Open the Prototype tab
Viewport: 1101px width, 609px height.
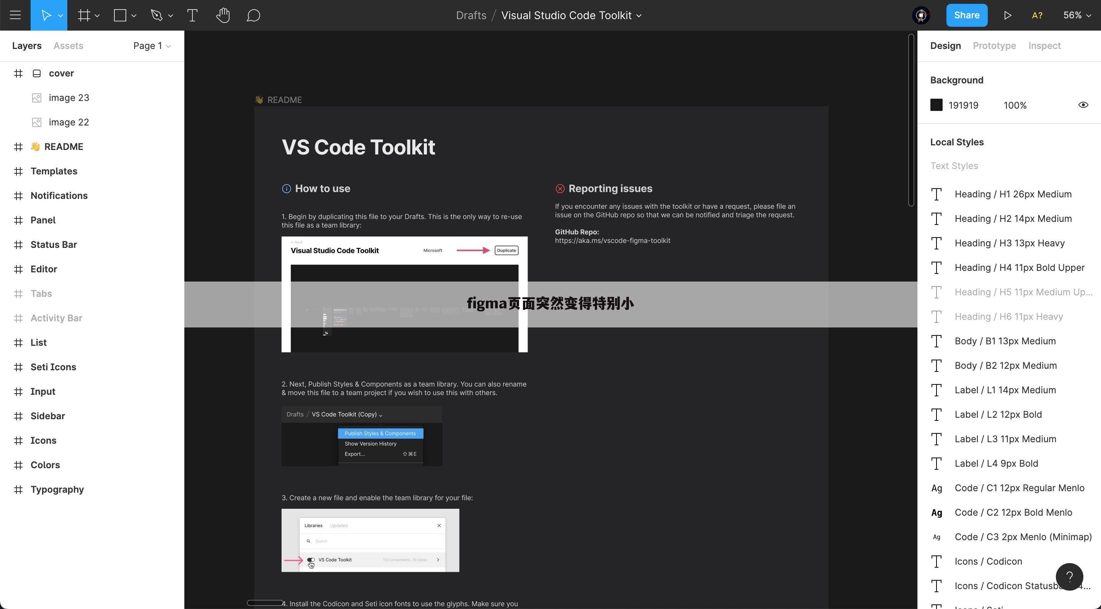[x=994, y=46]
